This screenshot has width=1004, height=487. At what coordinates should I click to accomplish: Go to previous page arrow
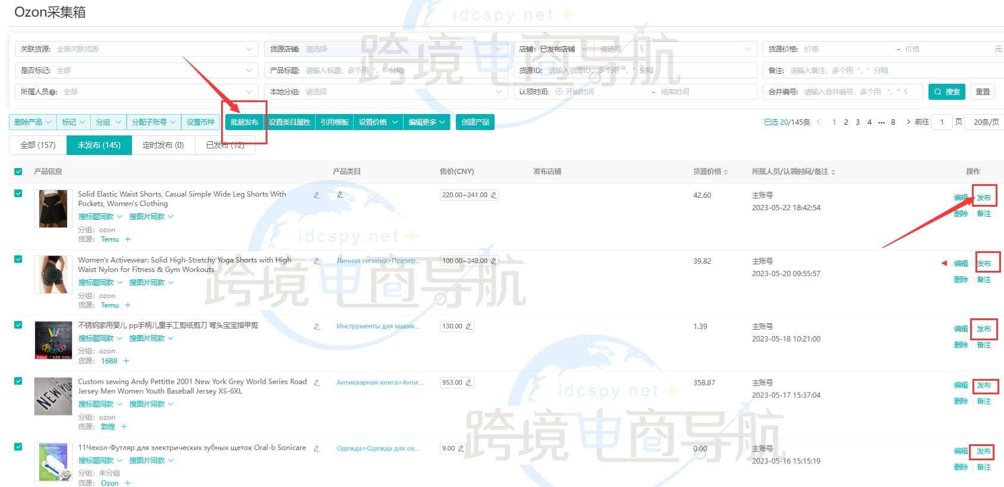pyautogui.click(x=819, y=122)
